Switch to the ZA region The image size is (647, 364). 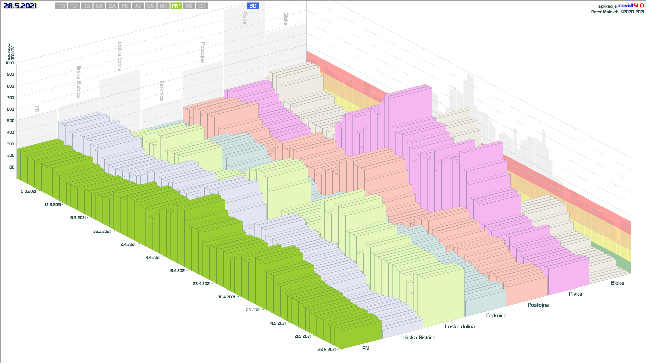[112, 6]
